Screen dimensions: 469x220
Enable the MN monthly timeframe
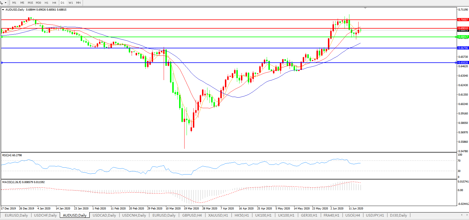(x=78, y=3)
